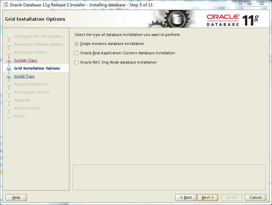Click the Install Product step label
This screenshot has width=272, height=205.
pyautogui.click(x=27, y=108)
